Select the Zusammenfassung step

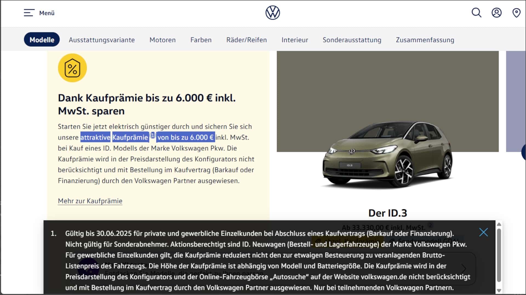pyautogui.click(x=425, y=40)
